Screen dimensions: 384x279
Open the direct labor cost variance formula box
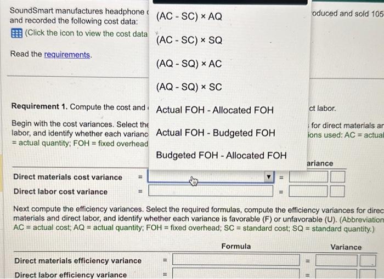211,191
